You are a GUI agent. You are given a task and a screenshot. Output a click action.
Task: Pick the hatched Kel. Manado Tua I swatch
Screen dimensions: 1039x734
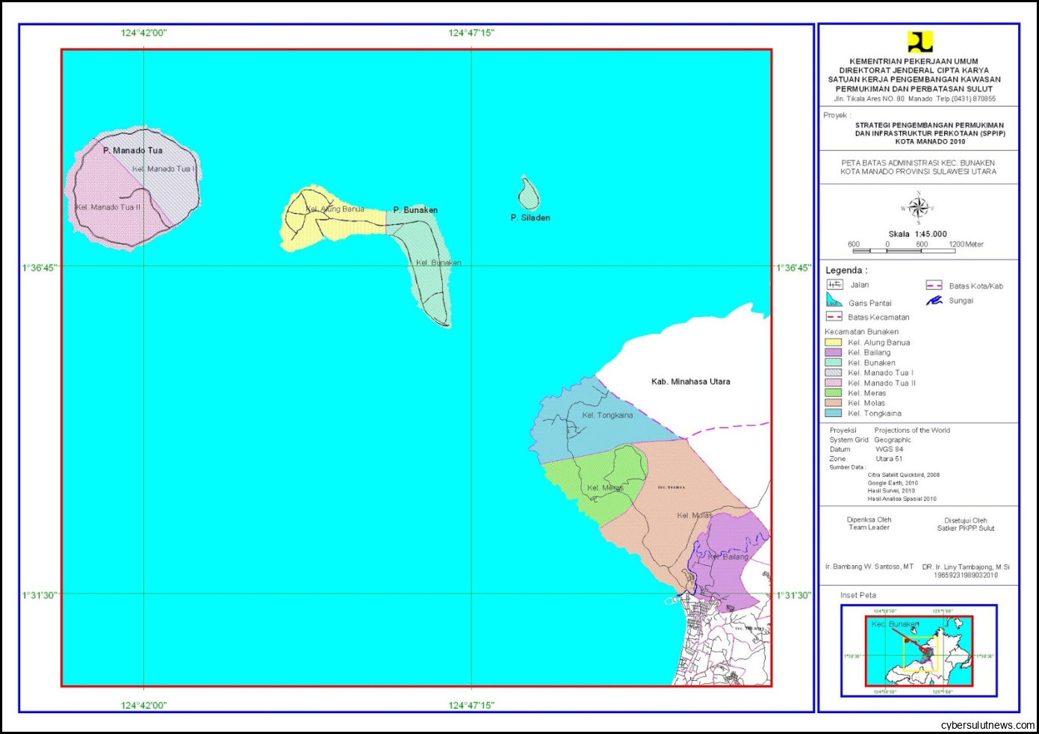[833, 372]
